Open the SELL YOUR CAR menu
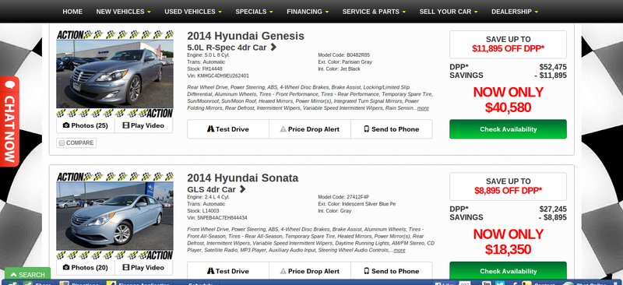Image resolution: width=623 pixels, height=285 pixels. coord(449,12)
